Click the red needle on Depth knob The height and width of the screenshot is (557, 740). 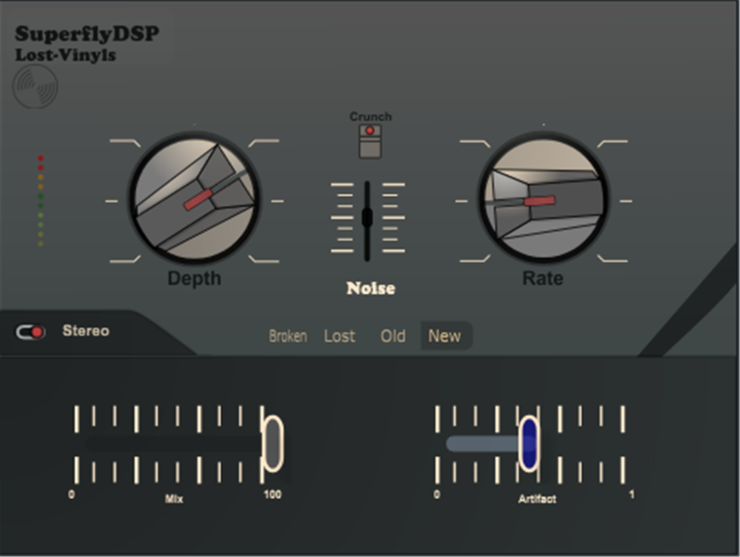click(x=200, y=199)
